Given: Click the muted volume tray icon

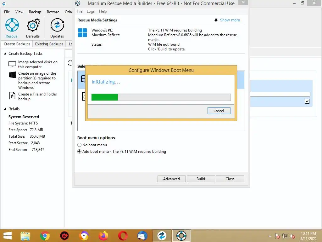Looking at the screenshot, I should [292, 236].
